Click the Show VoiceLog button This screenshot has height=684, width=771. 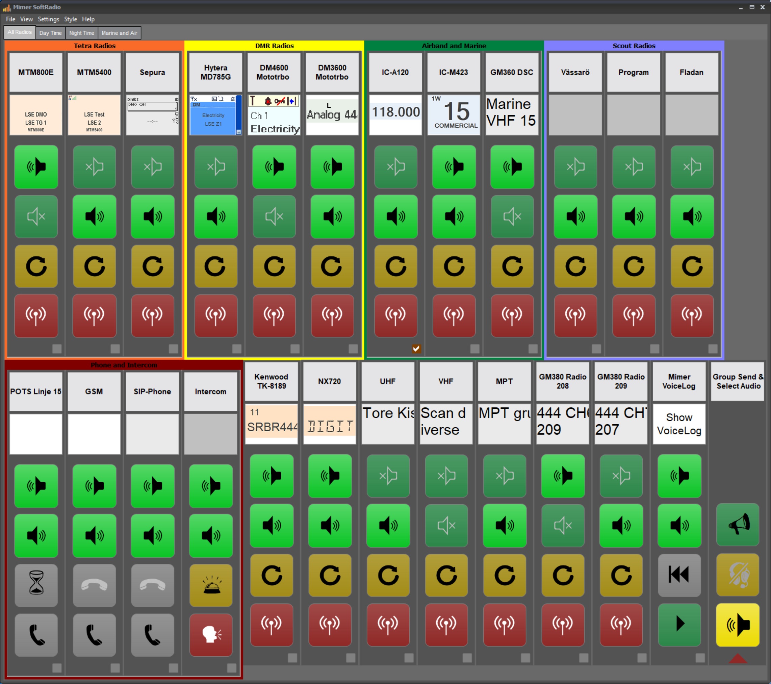[x=679, y=424]
